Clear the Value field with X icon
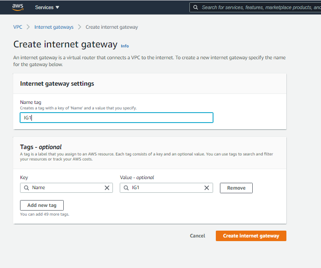The height and width of the screenshot is (268, 321). pyautogui.click(x=207, y=188)
